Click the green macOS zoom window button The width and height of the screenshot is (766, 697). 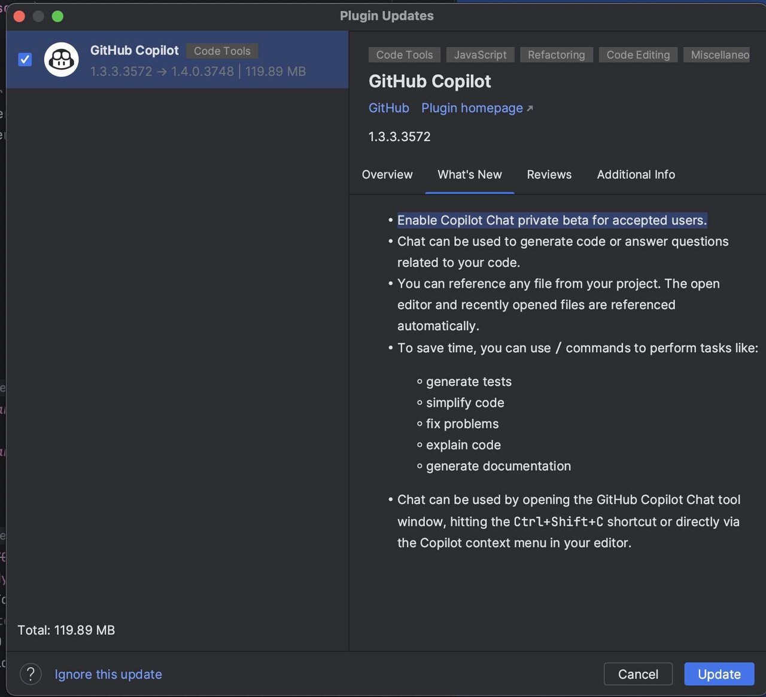57,16
